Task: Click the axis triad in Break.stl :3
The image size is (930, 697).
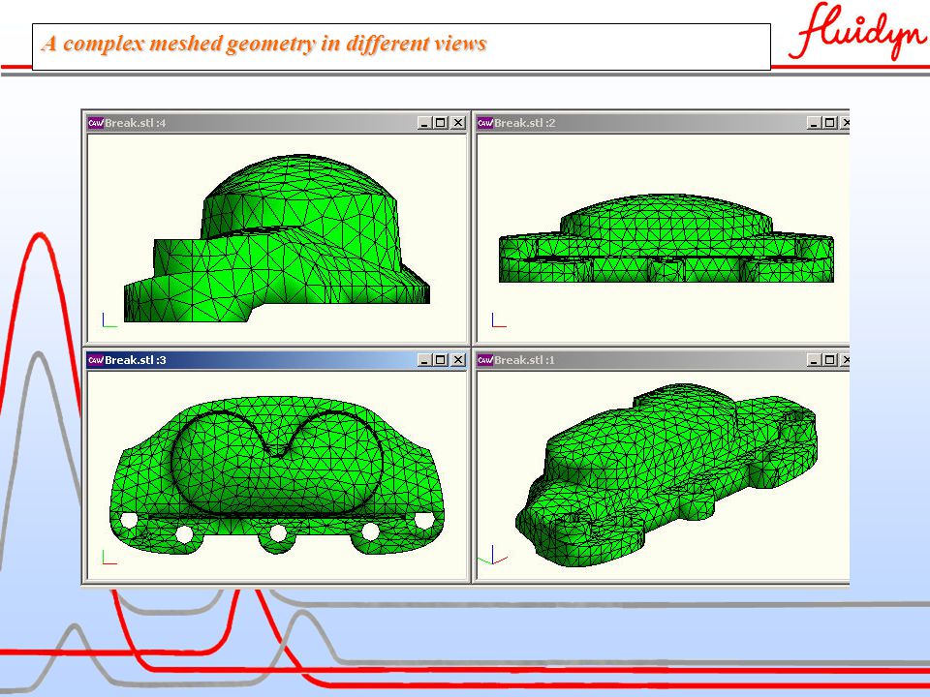Action: tap(109, 558)
